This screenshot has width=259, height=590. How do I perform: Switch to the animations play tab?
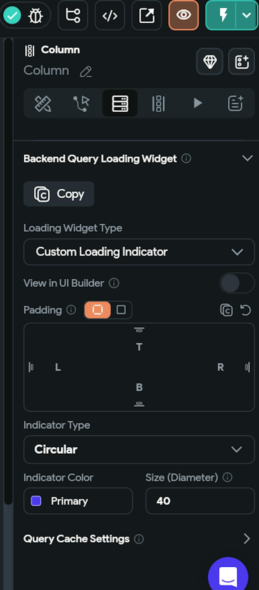point(197,103)
